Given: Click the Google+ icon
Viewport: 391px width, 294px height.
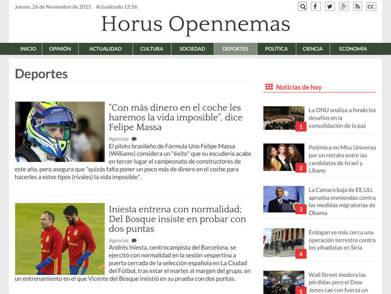Looking at the screenshot, I should [x=344, y=6].
